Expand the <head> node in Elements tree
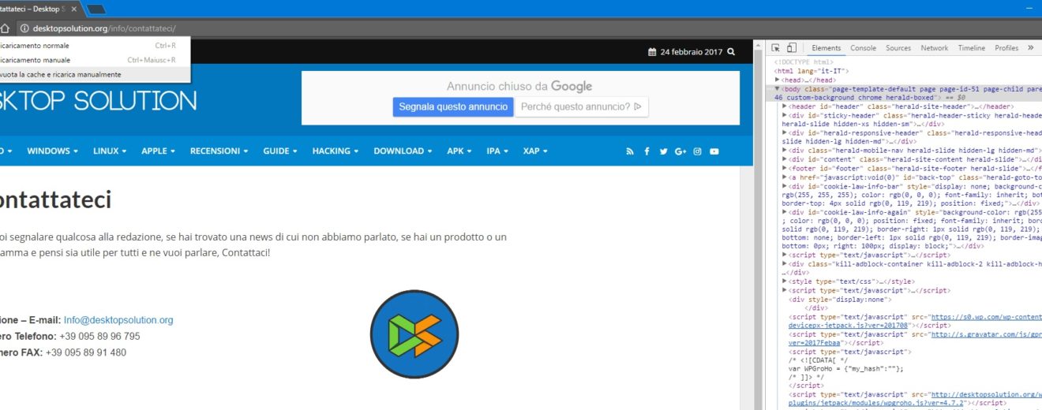This screenshot has width=1042, height=410. click(x=778, y=80)
